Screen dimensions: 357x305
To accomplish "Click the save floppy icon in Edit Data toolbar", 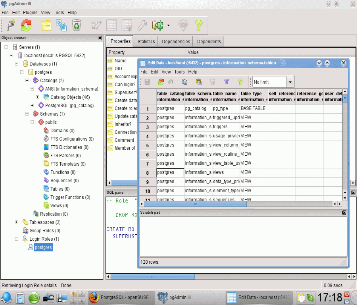I will coord(147,82).
